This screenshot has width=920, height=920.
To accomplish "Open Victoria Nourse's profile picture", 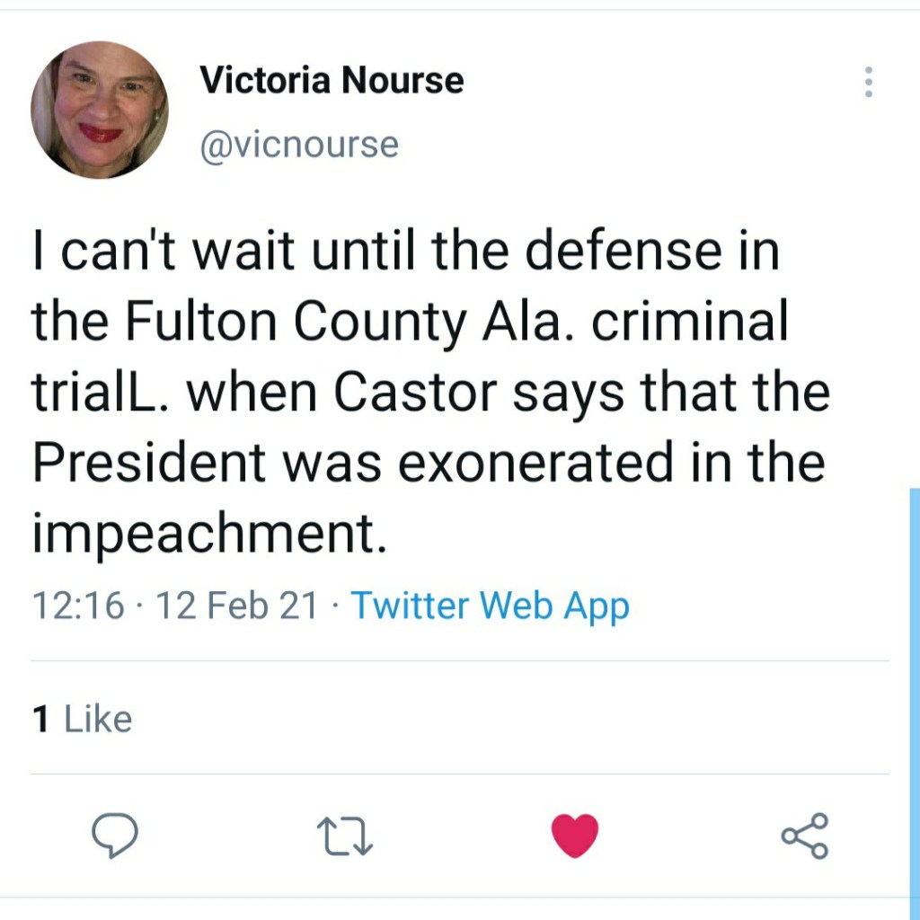I will pyautogui.click(x=100, y=109).
